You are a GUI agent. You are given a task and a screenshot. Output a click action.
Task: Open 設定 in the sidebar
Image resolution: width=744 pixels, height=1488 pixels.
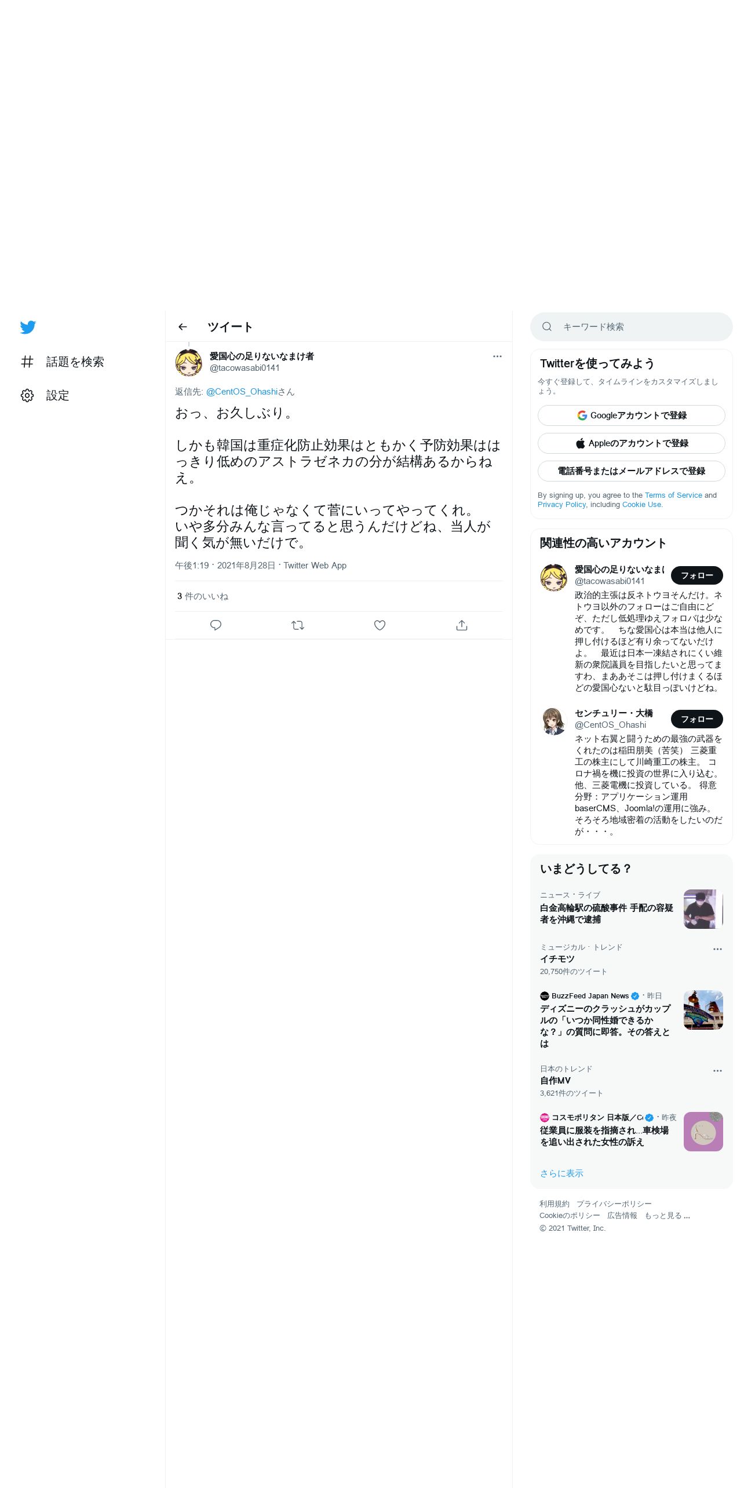tap(45, 396)
